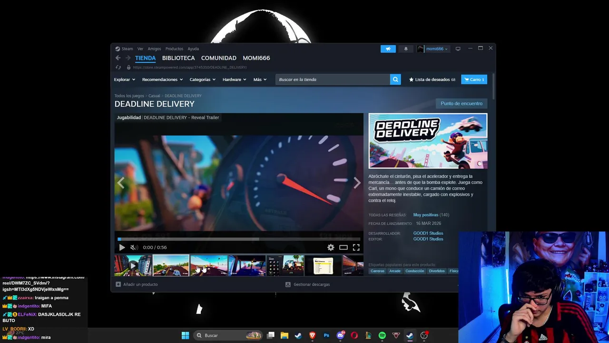
Task: Open Muy positivas reviews link
Action: (x=426, y=215)
